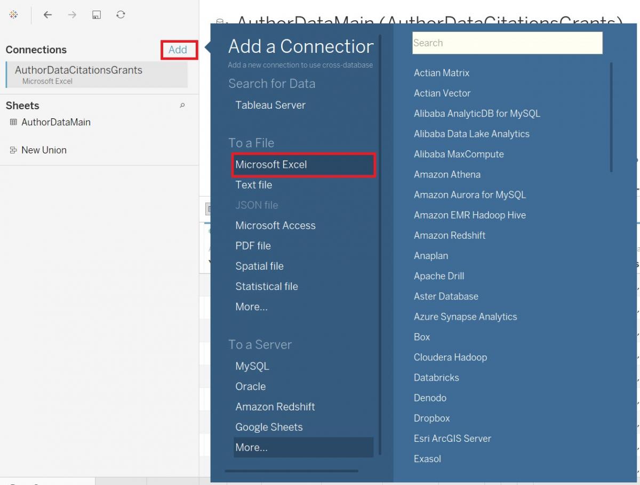Select Exasol connector
Screen dimensions: 640x485
click(x=427, y=458)
